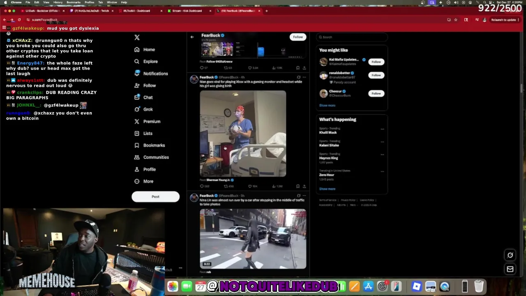This screenshot has height=296, width=526.
Task: Show more under You might like
Action: (327, 106)
